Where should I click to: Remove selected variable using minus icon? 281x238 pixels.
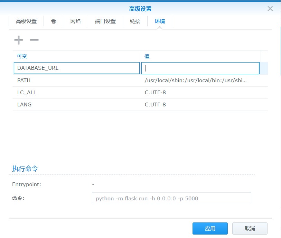coord(34,40)
